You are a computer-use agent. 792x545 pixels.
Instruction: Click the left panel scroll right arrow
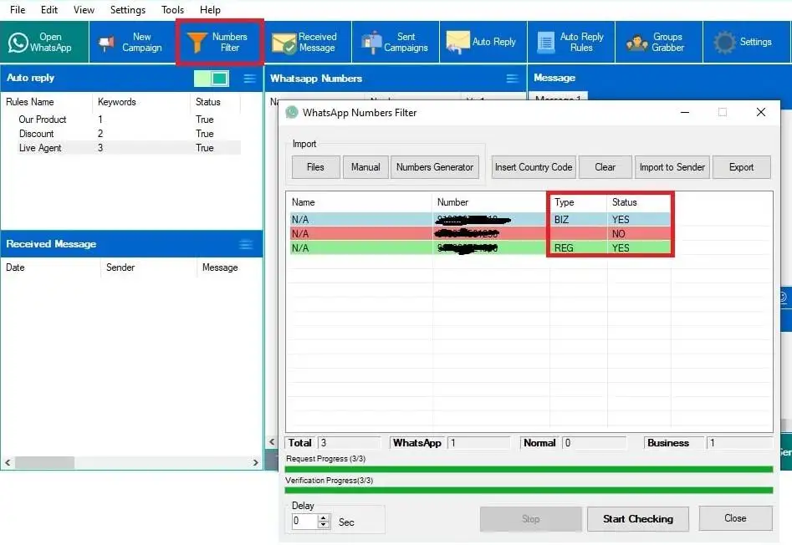pyautogui.click(x=256, y=462)
